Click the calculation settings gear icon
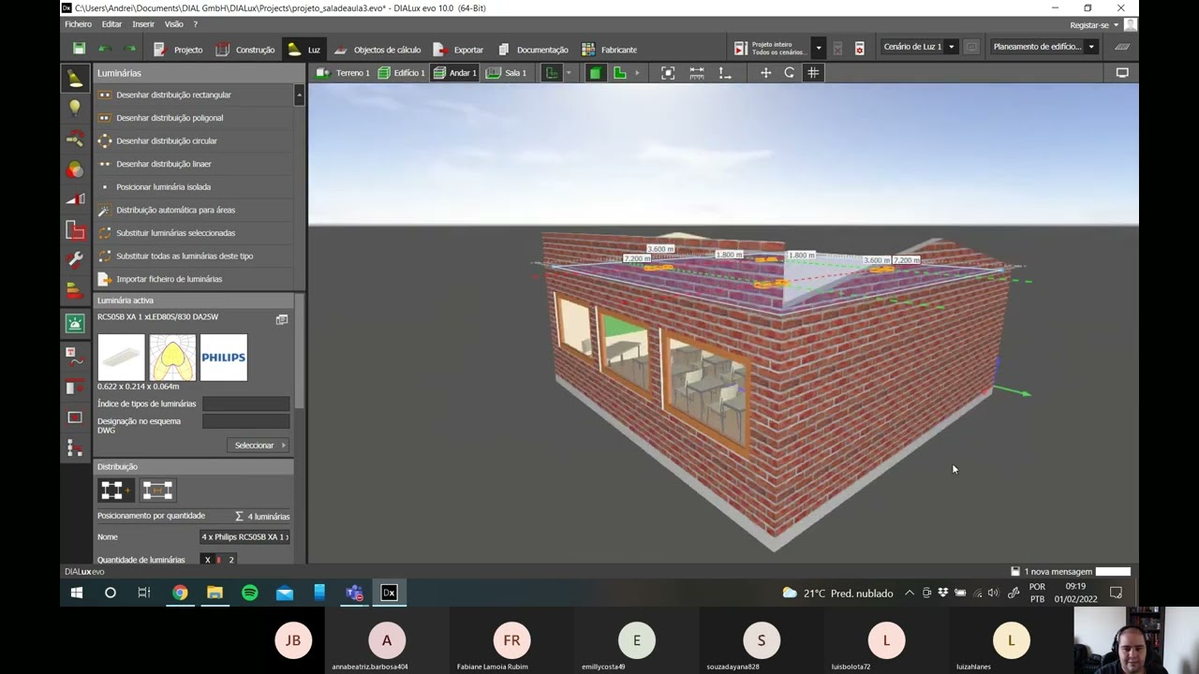Viewport: 1199px width, 674px height. click(860, 48)
